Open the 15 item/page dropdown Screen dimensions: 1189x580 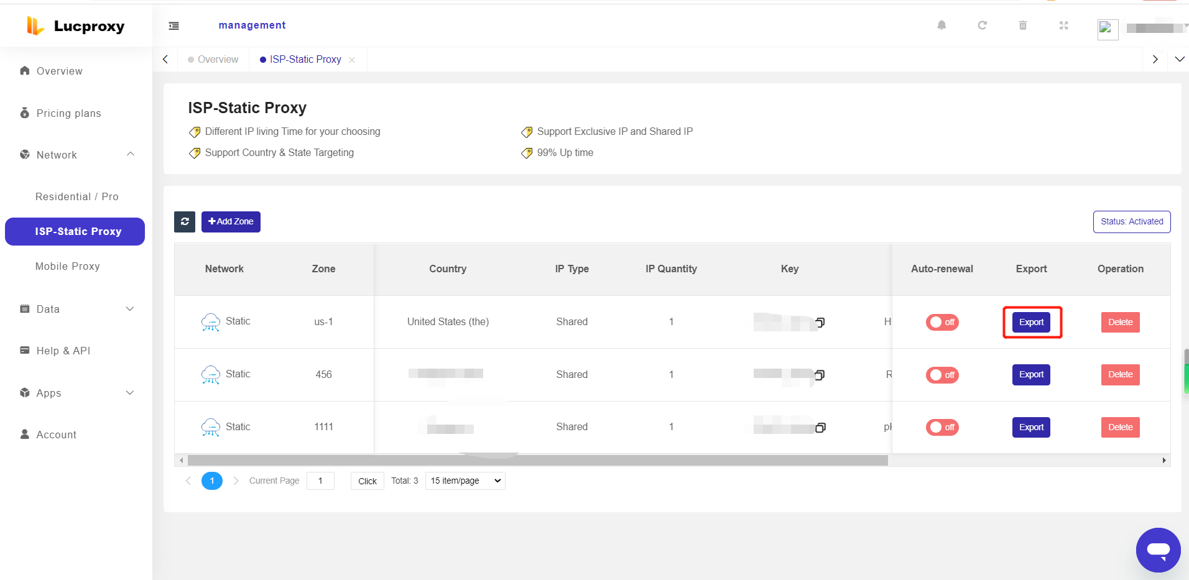[x=465, y=481]
